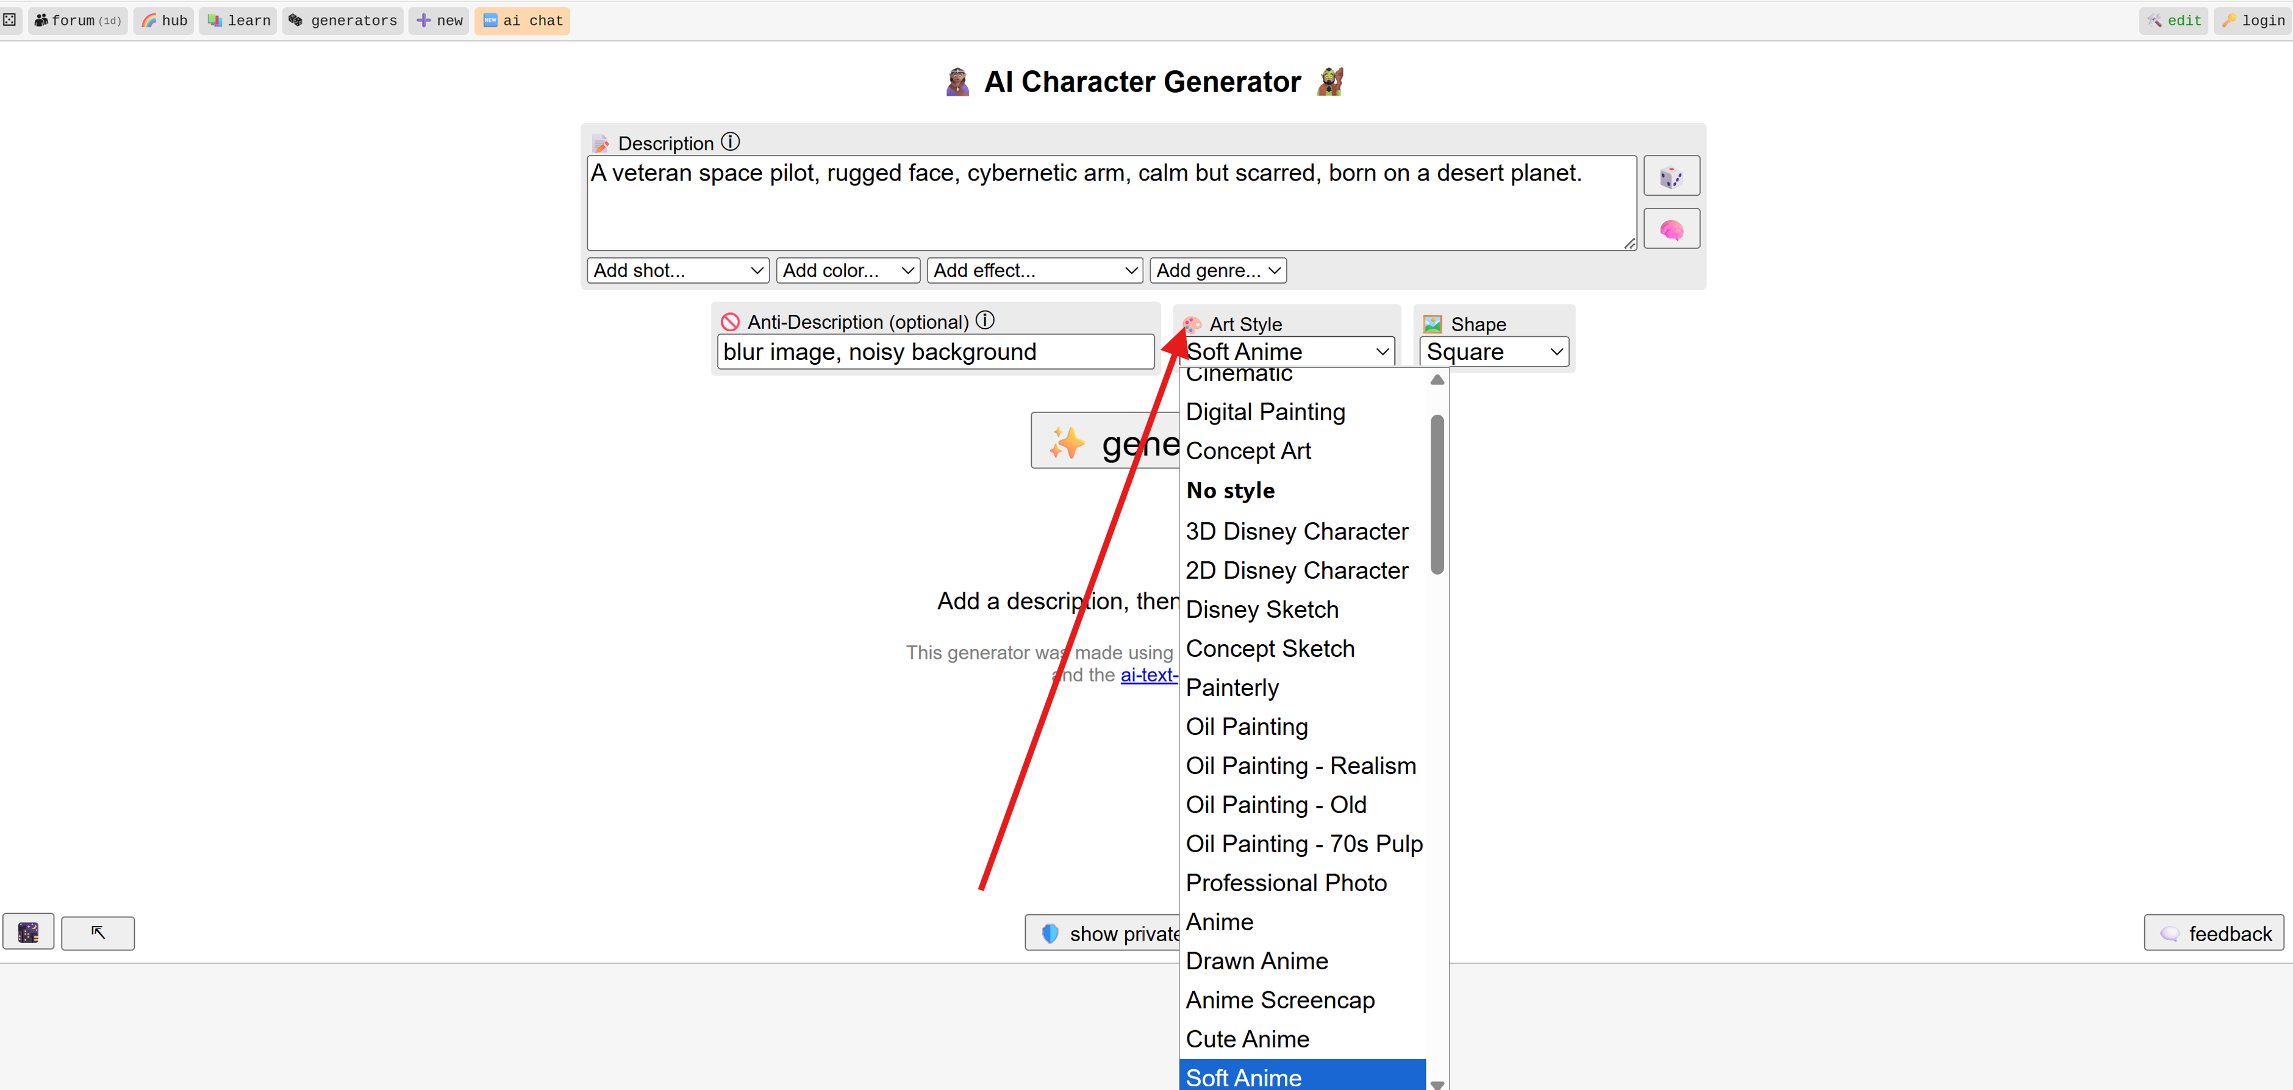Click the Description info circle icon
Screen dimensions: 2293x1090
coord(730,143)
